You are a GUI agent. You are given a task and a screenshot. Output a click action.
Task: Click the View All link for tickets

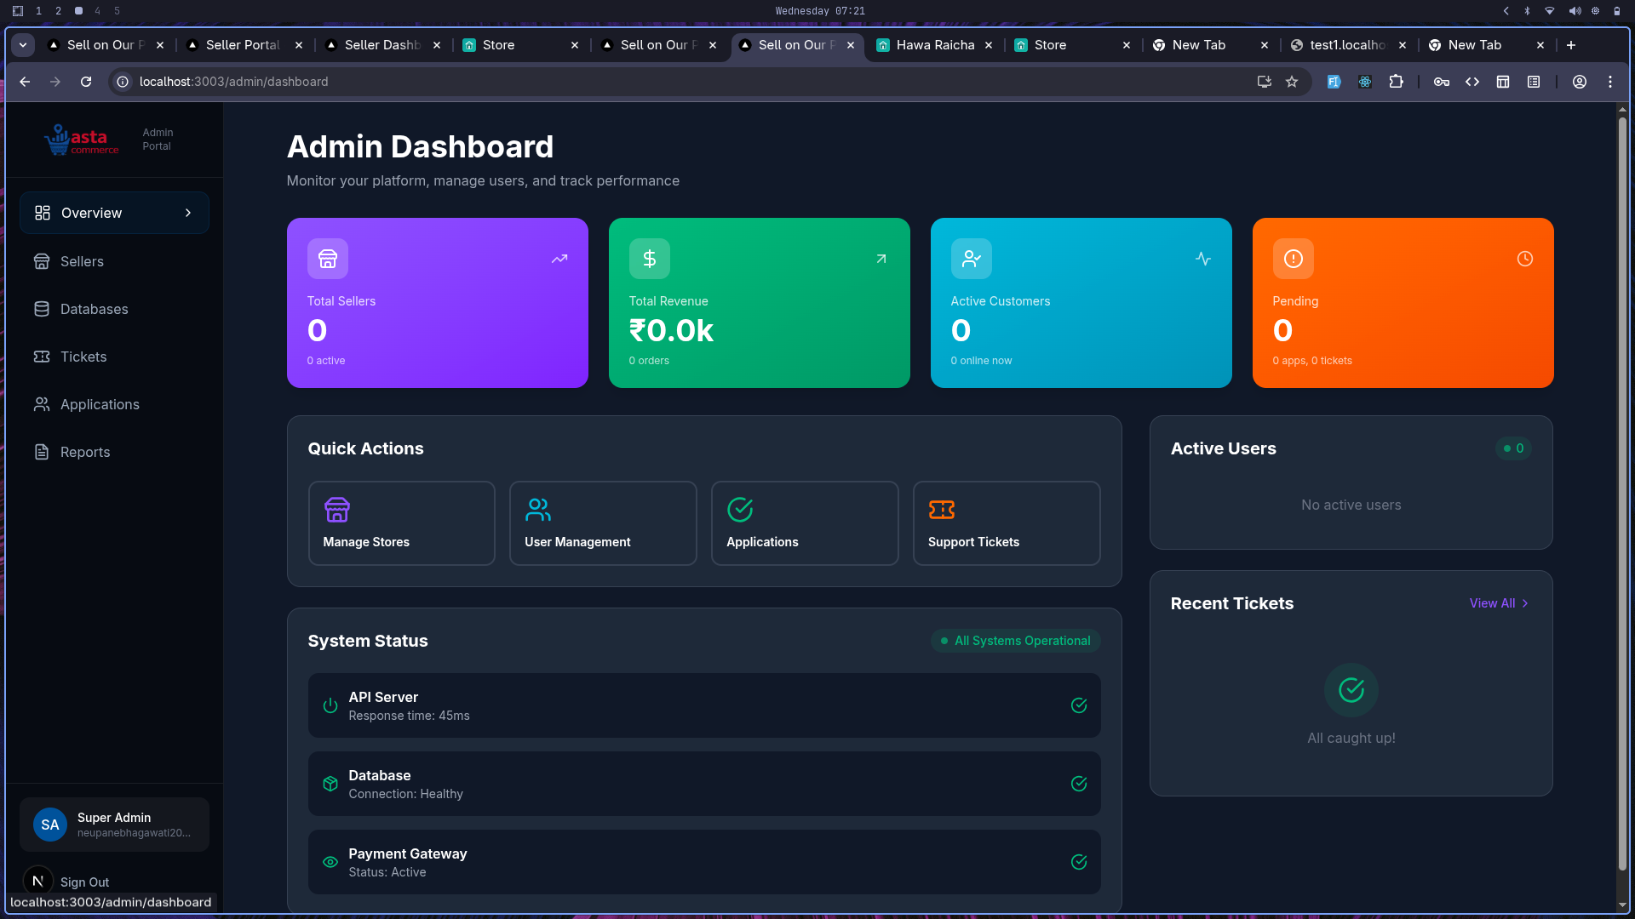coord(1492,603)
